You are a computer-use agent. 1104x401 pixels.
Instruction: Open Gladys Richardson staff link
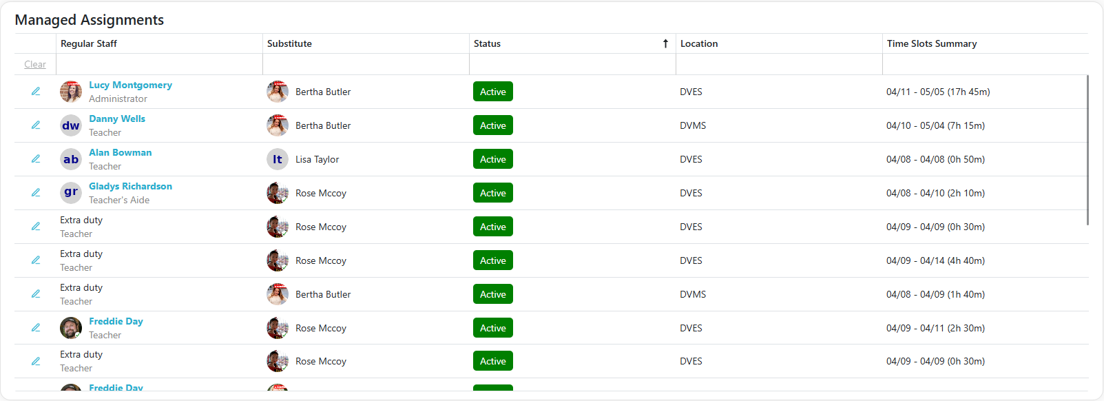[130, 186]
